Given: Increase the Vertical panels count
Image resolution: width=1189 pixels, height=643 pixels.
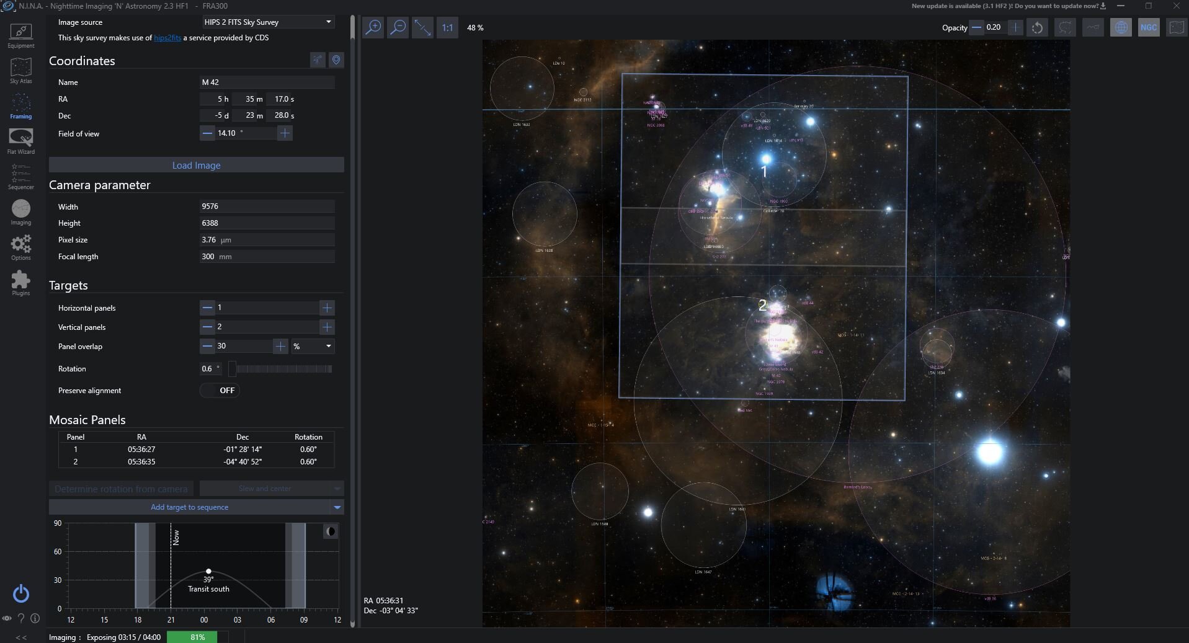Looking at the screenshot, I should (x=327, y=327).
